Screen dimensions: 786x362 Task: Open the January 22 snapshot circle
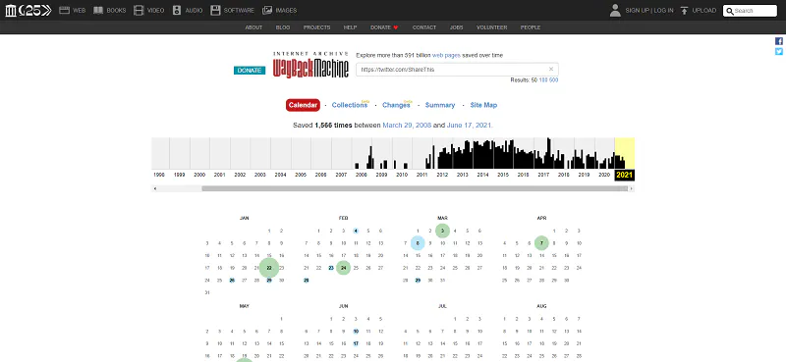click(269, 268)
